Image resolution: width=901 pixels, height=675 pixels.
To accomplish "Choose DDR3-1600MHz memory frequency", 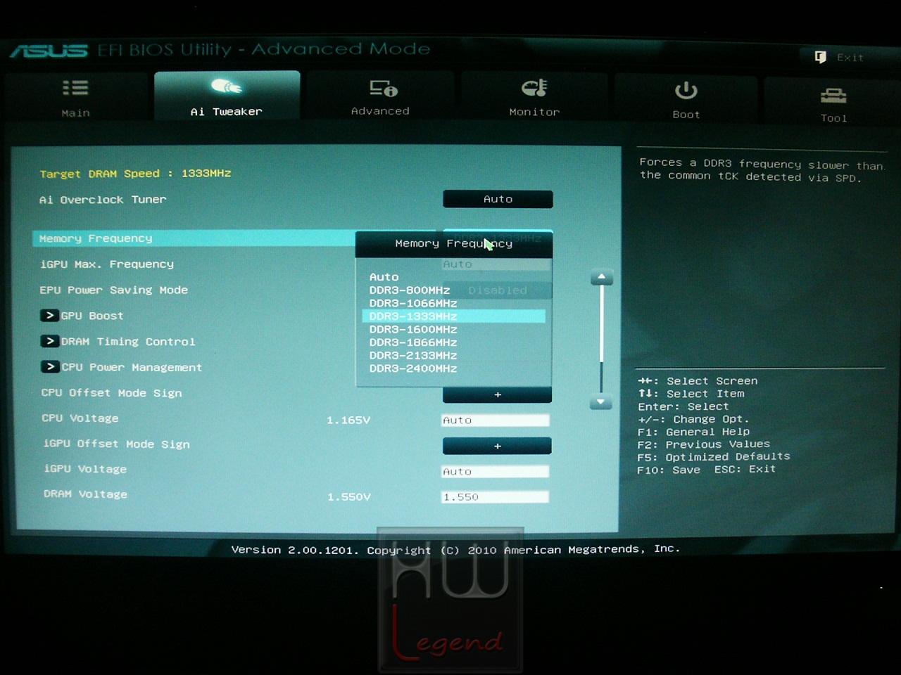I will click(413, 329).
